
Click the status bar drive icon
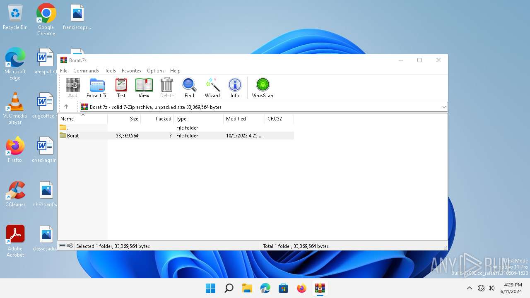click(x=62, y=246)
